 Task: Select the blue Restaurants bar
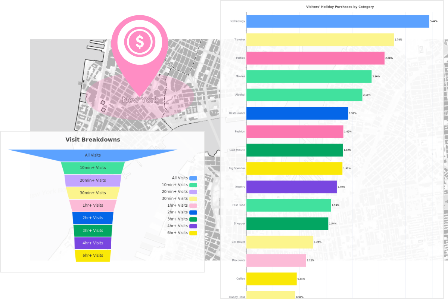pos(297,113)
